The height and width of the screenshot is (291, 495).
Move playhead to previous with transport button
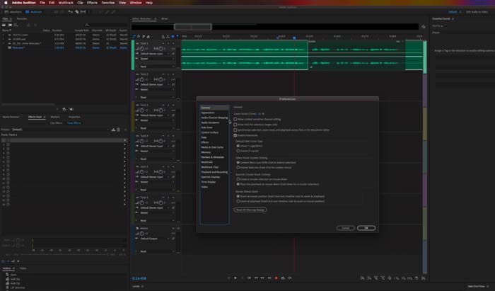click(x=249, y=278)
